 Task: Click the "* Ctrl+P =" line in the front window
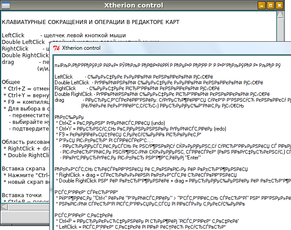pos(148,221)
